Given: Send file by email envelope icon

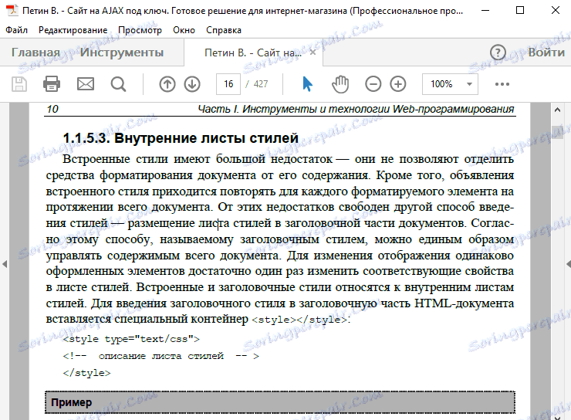Looking at the screenshot, I should point(86,84).
